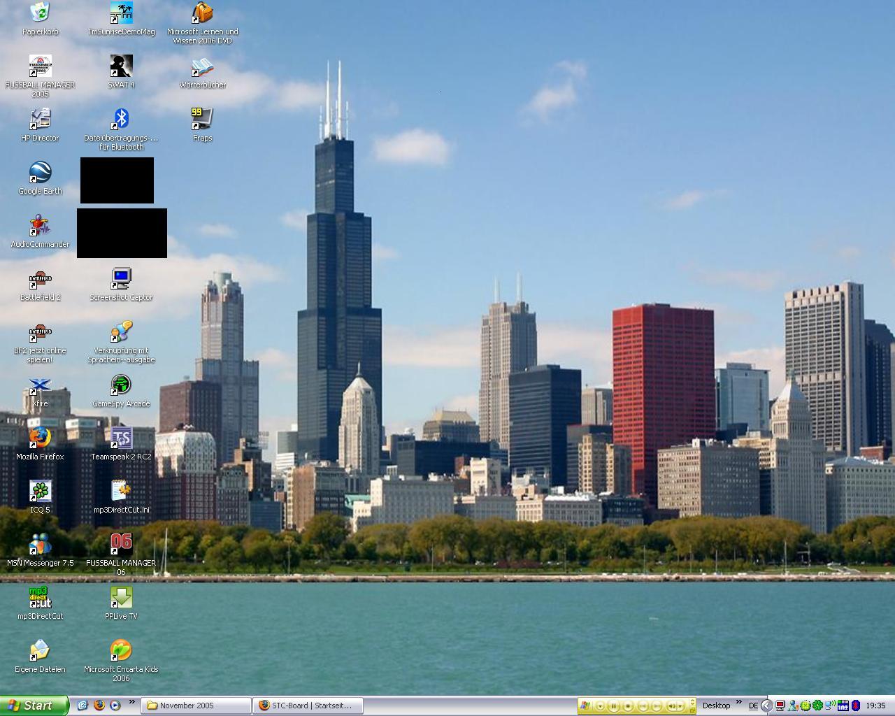The image size is (895, 716).
Task: Switch to the November 2005 folder window
Action: tap(196, 706)
